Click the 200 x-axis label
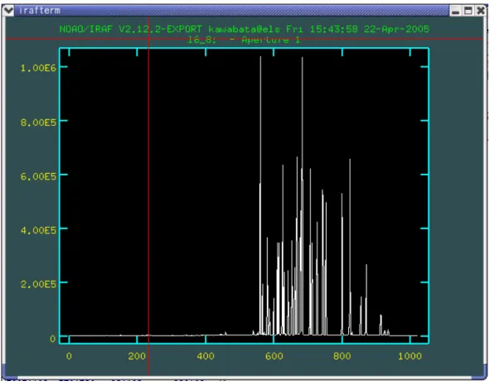The image size is (494, 386). [137, 356]
